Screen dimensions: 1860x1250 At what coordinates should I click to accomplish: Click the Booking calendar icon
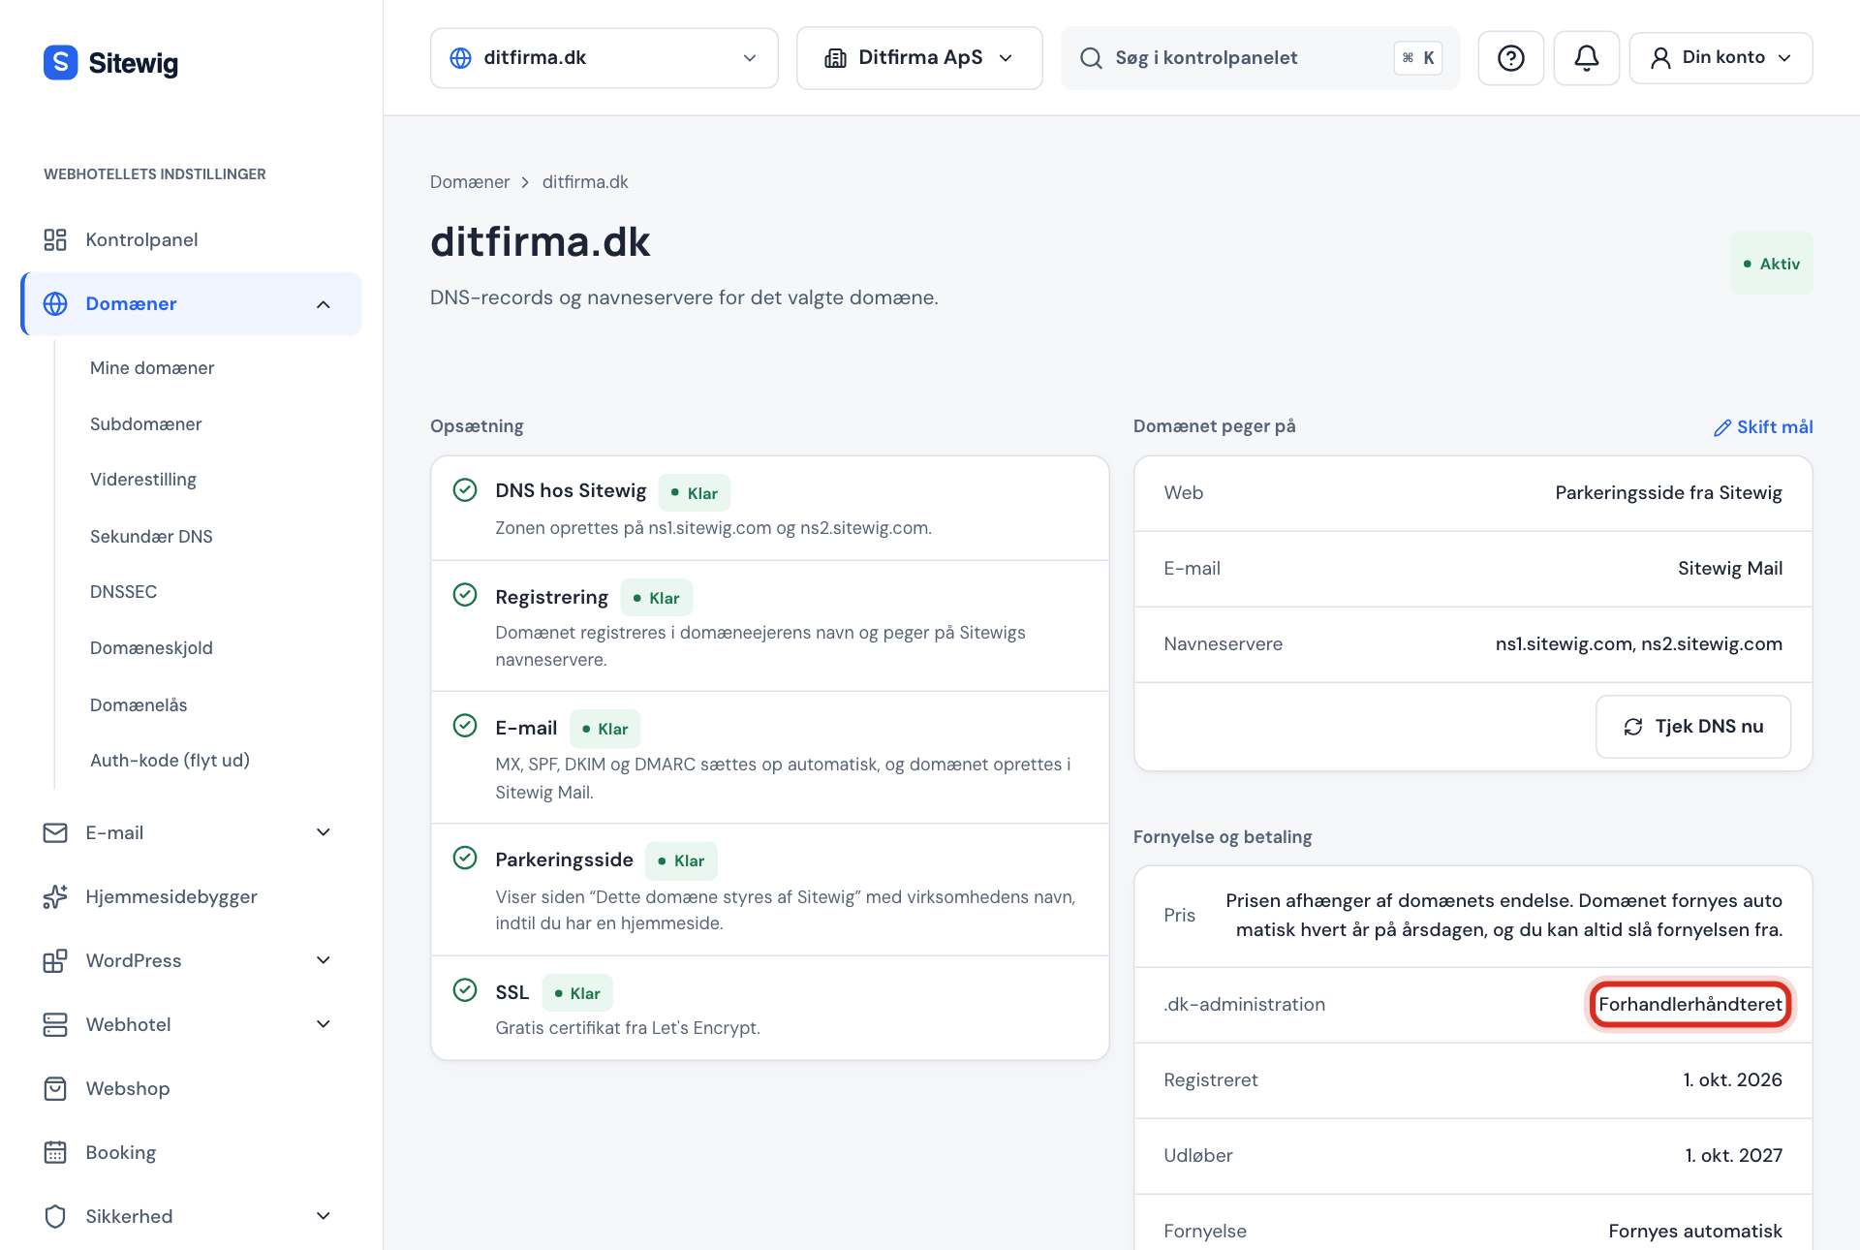click(x=55, y=1152)
